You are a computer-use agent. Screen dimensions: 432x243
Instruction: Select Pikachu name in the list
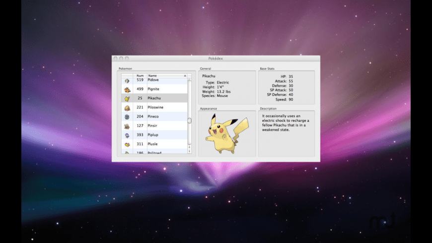pyautogui.click(x=154, y=98)
